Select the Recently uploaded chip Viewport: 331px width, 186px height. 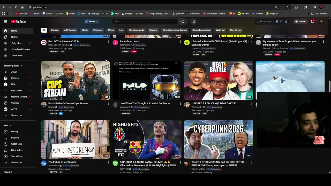201,30
